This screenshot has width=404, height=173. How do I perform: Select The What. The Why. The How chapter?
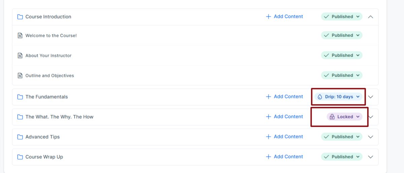[x=60, y=117]
